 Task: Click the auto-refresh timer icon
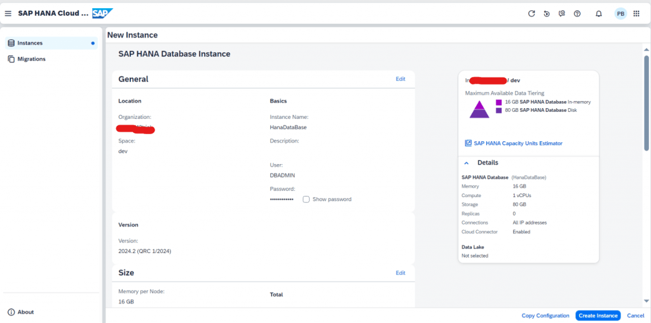[x=547, y=14]
